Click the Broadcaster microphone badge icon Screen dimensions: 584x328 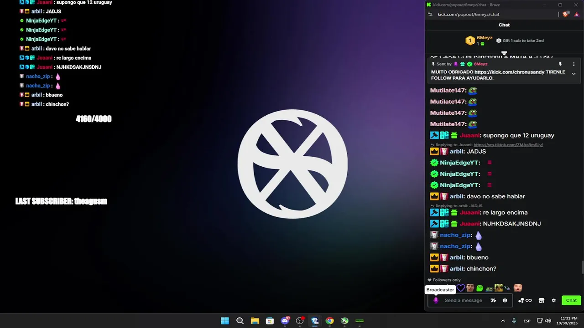(436, 300)
